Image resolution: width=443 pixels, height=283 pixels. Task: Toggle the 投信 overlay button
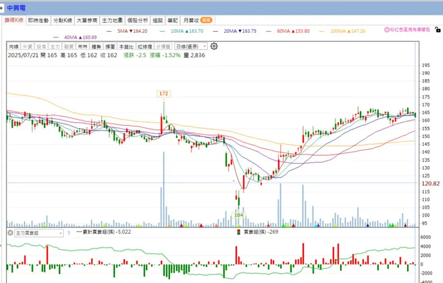(41, 46)
